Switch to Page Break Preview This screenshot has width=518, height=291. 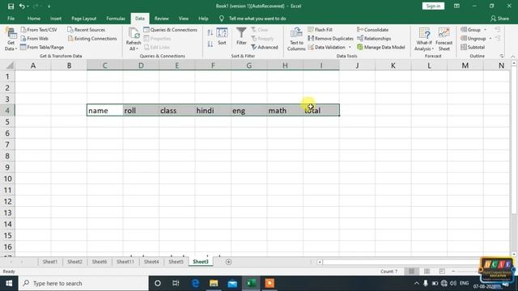coord(442,272)
